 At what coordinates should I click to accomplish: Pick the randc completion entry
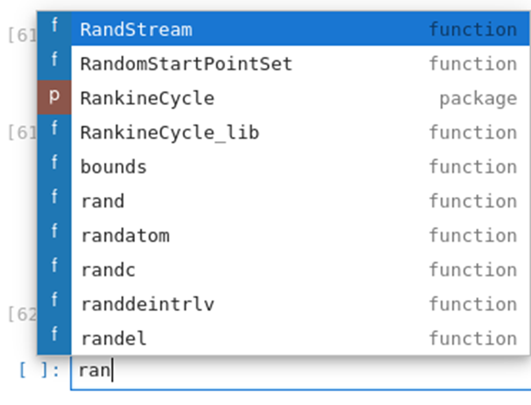(x=108, y=270)
